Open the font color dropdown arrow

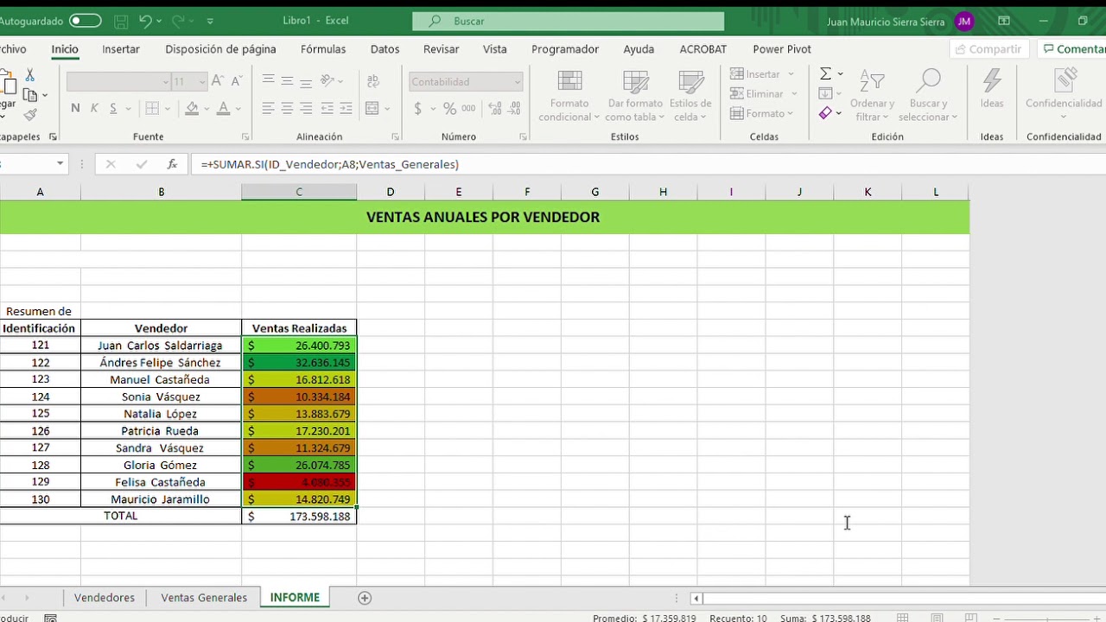coord(238,109)
